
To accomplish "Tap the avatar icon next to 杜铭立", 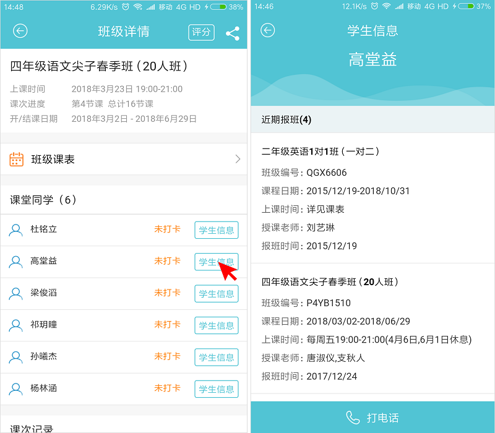I will tap(16, 230).
